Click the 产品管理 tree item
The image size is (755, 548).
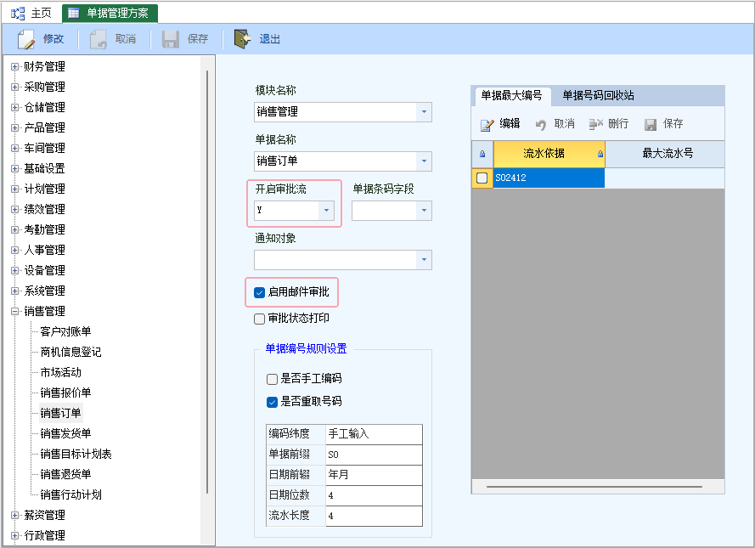(44, 127)
